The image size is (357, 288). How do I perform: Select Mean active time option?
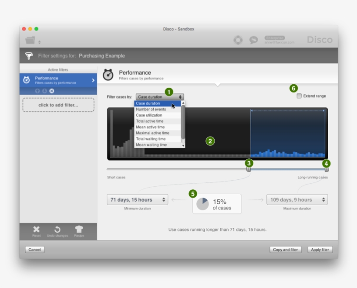coord(150,127)
